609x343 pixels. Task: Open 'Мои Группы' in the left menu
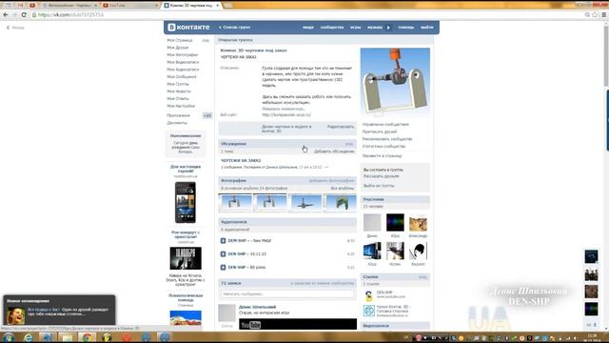tap(178, 84)
